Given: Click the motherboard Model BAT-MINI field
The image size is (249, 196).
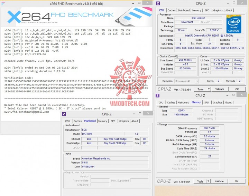Looking at the screenshot, I should (103, 134).
